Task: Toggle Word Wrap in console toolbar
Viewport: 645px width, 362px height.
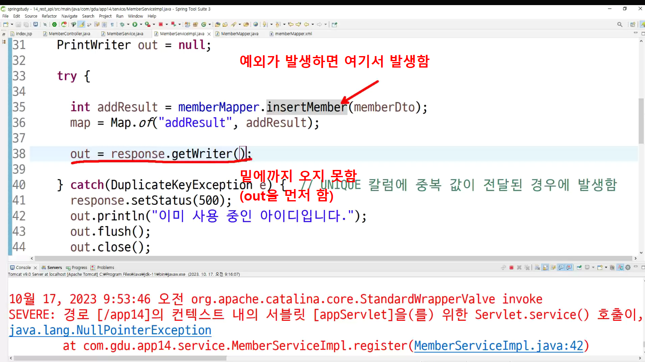Action: (x=553, y=268)
